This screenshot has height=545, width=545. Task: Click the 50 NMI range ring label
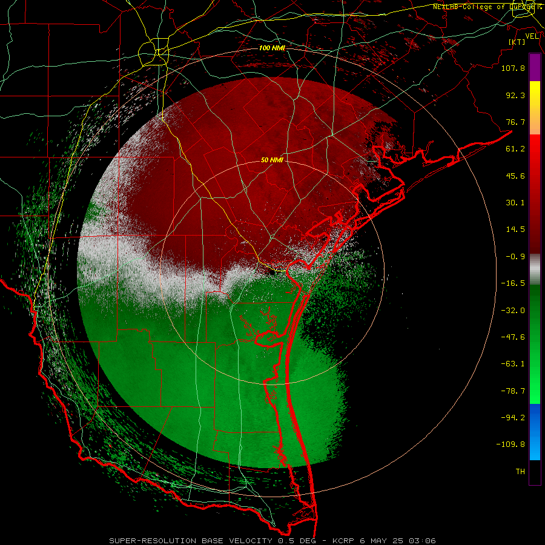[272, 160]
